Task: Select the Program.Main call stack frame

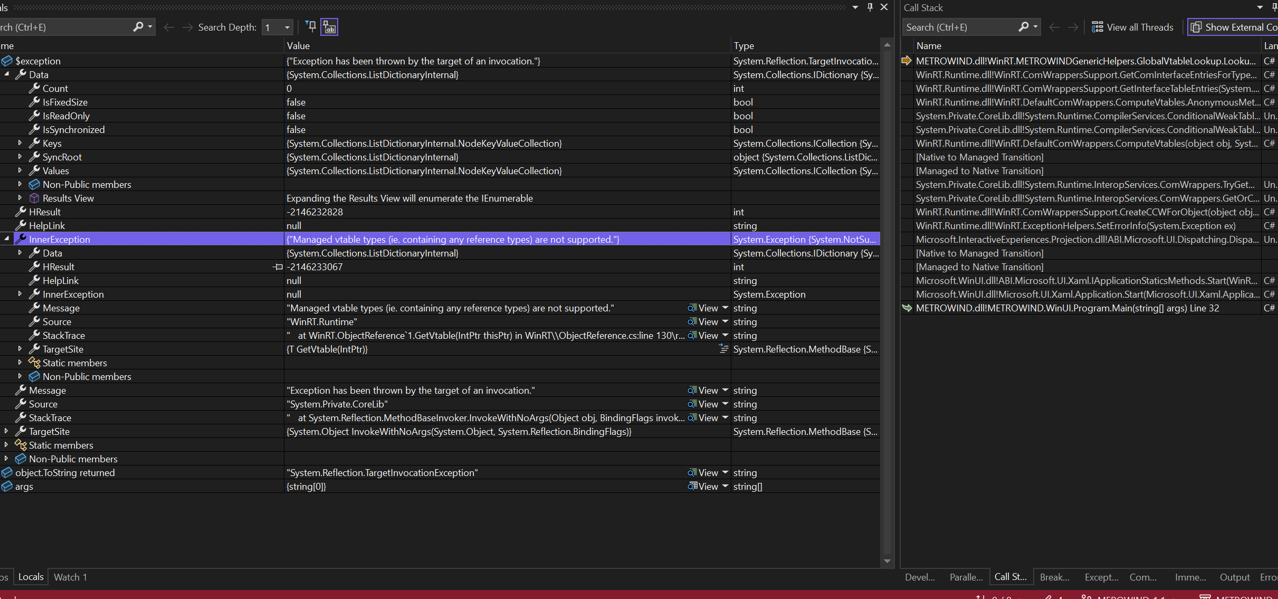Action: pyautogui.click(x=1067, y=308)
